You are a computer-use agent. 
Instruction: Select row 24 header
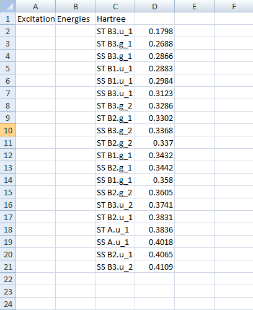(x=8, y=304)
